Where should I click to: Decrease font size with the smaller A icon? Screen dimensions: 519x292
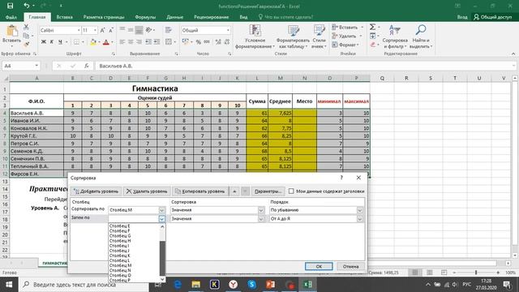click(x=111, y=30)
